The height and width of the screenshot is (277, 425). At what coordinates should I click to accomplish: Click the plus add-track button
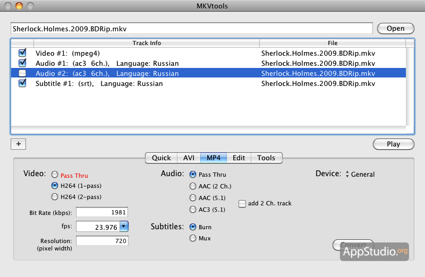[19, 144]
